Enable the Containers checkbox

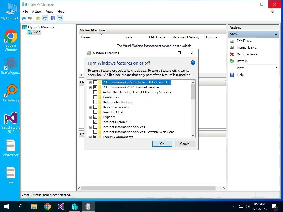(x=95, y=97)
